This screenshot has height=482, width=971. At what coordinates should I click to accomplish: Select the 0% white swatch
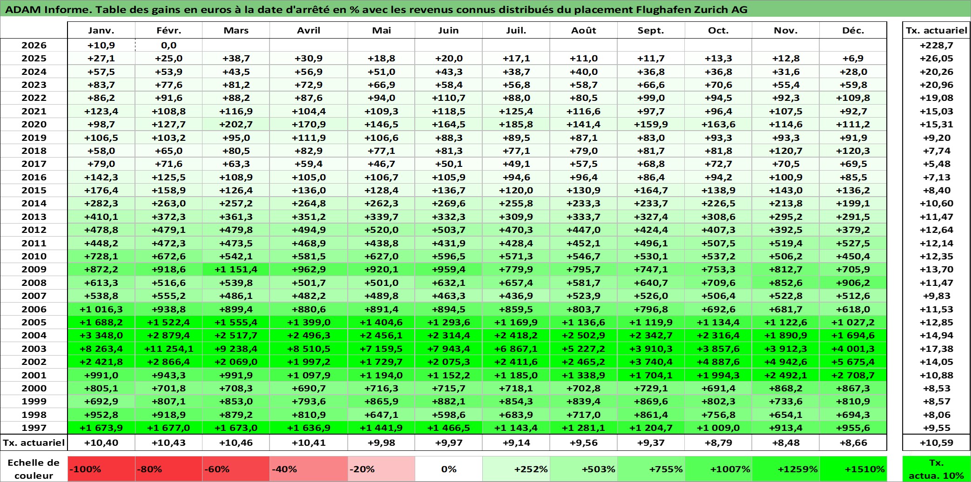point(448,469)
